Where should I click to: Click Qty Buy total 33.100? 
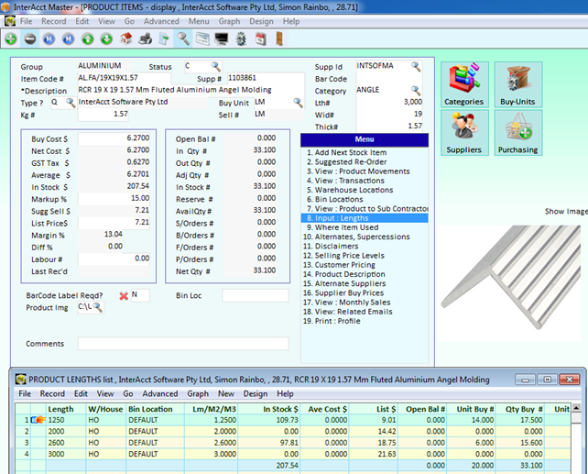click(531, 466)
